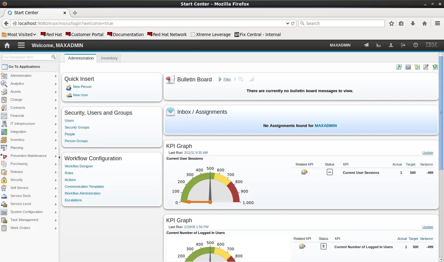
Task: Open a new Firefox tab
Action: point(75,13)
